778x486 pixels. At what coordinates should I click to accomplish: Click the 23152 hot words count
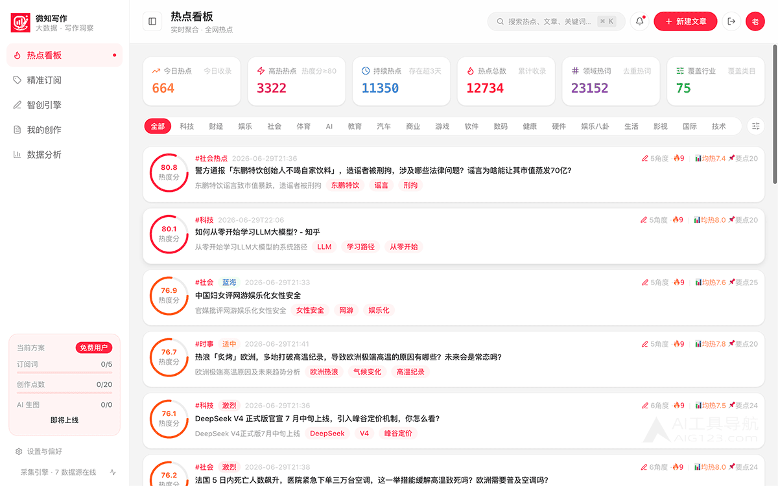tap(590, 88)
